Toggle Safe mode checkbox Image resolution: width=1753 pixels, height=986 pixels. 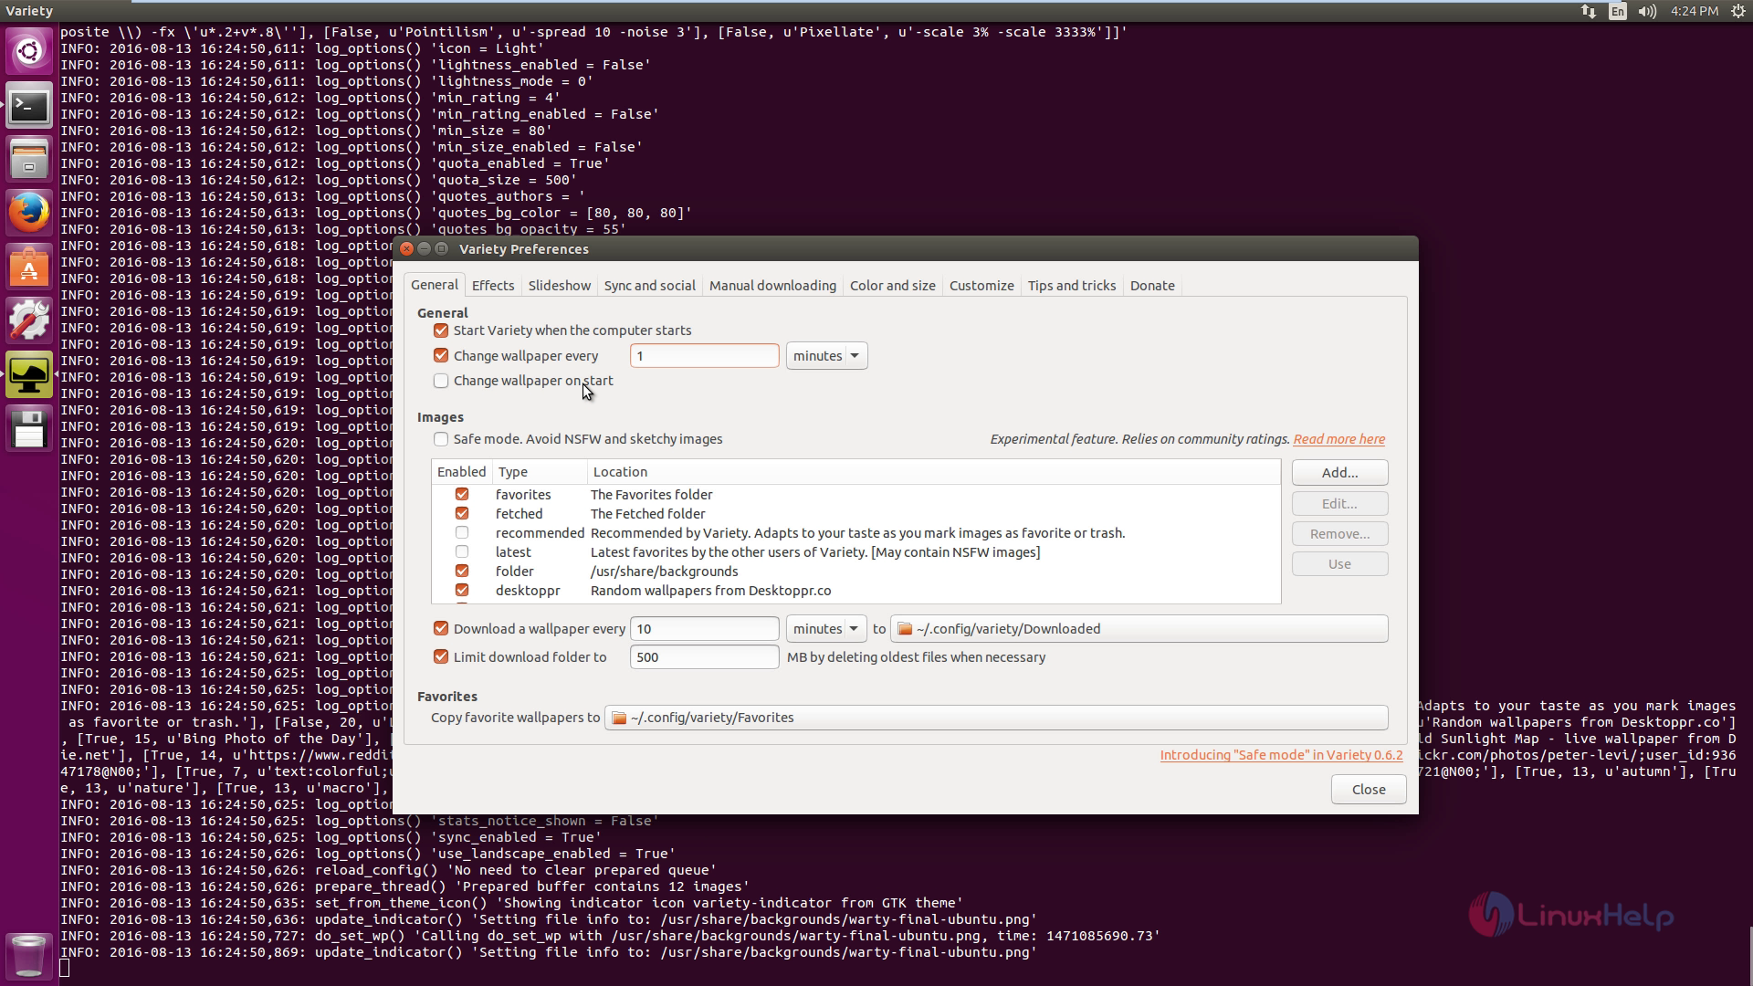[x=441, y=439]
